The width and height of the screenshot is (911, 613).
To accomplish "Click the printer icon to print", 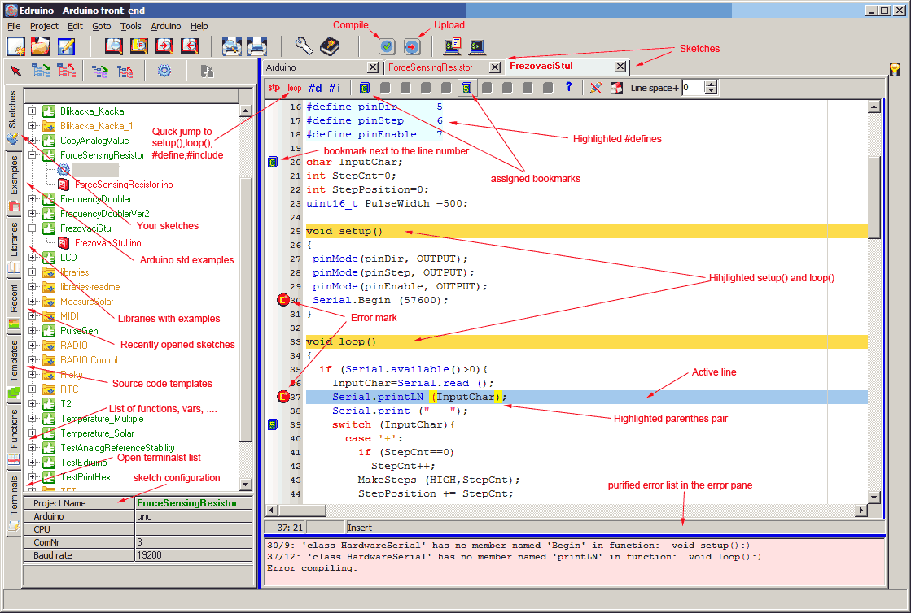I will 256,46.
